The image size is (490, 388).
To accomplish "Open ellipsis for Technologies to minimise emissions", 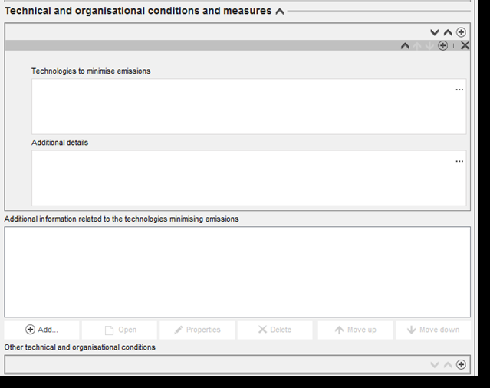I will tap(459, 90).
